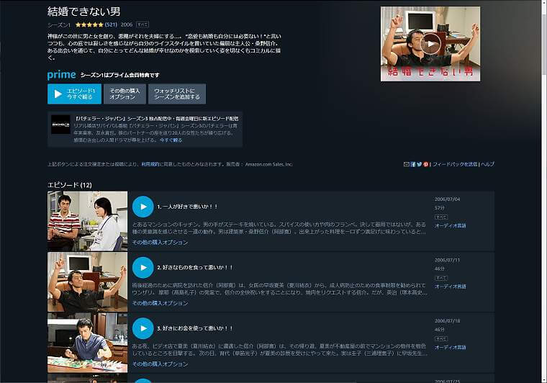Click the (521) review count
This screenshot has width=547, height=383.
[111, 24]
